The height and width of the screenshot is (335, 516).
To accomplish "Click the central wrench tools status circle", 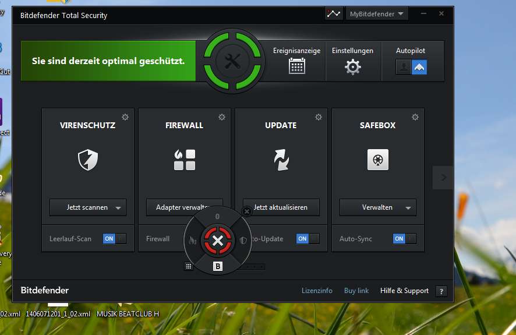I will (x=232, y=61).
